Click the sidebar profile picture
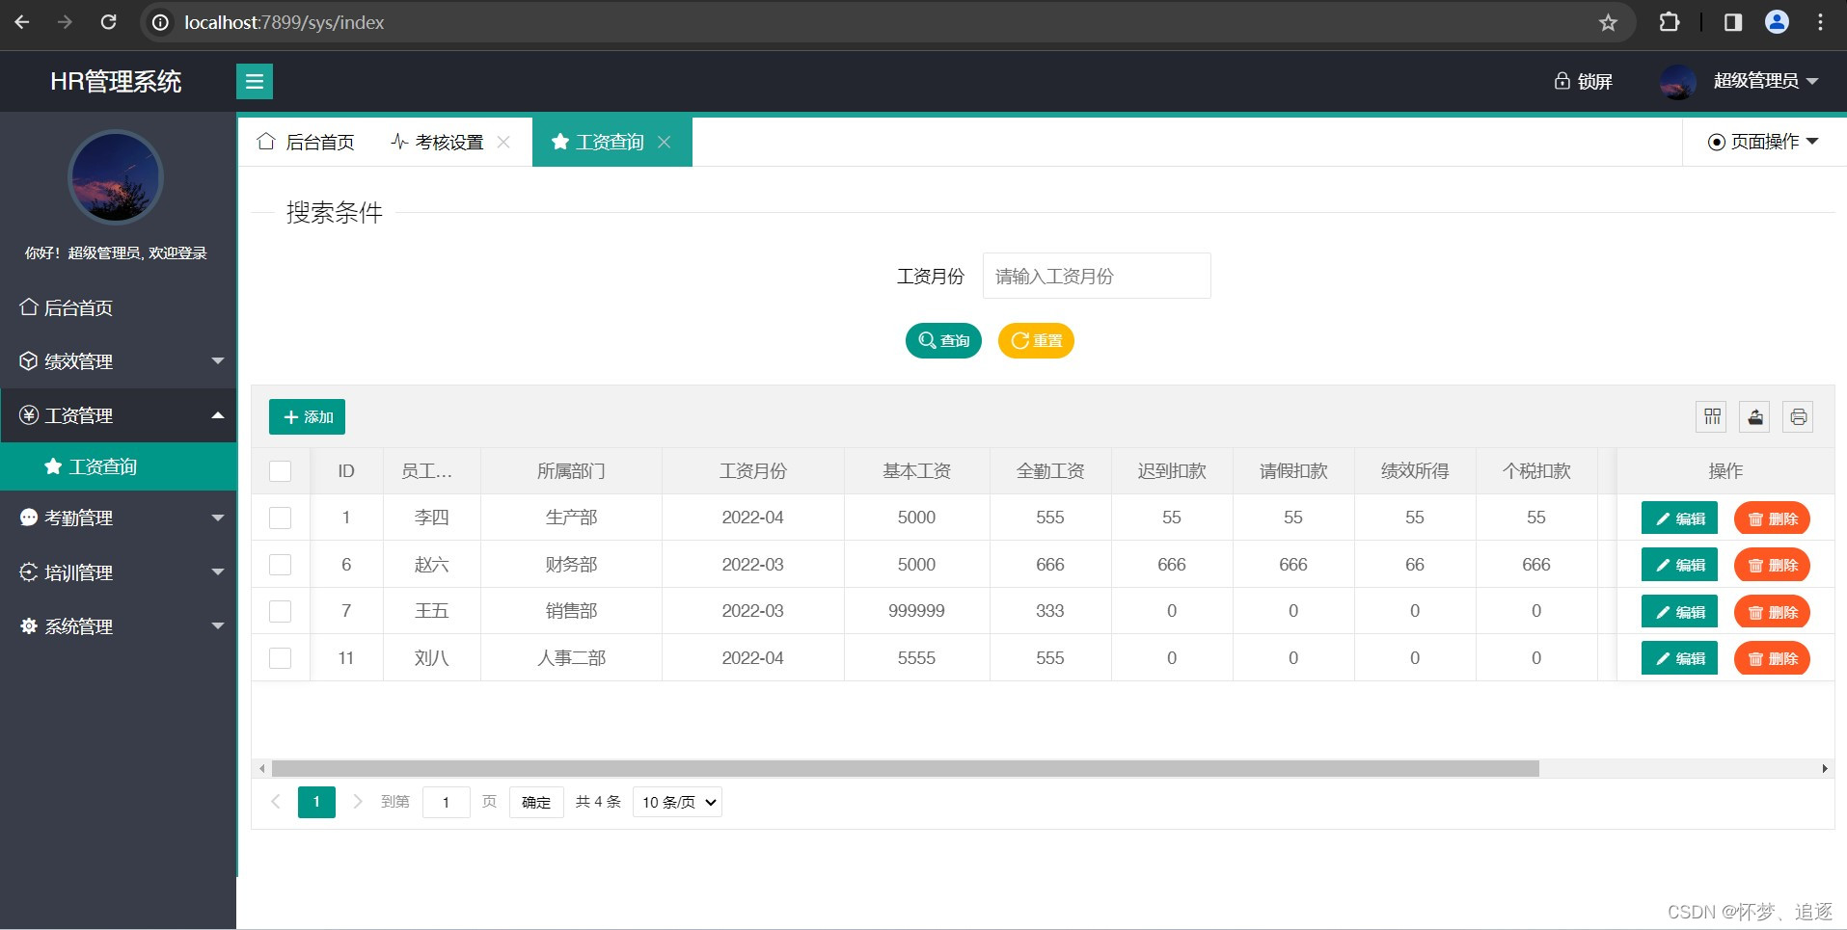 tap(116, 178)
